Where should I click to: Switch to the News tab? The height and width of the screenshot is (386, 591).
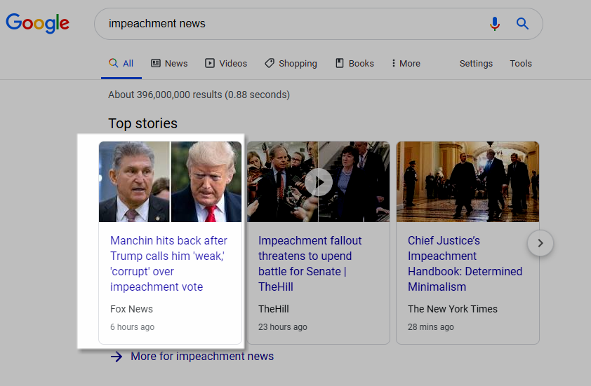pyautogui.click(x=169, y=63)
